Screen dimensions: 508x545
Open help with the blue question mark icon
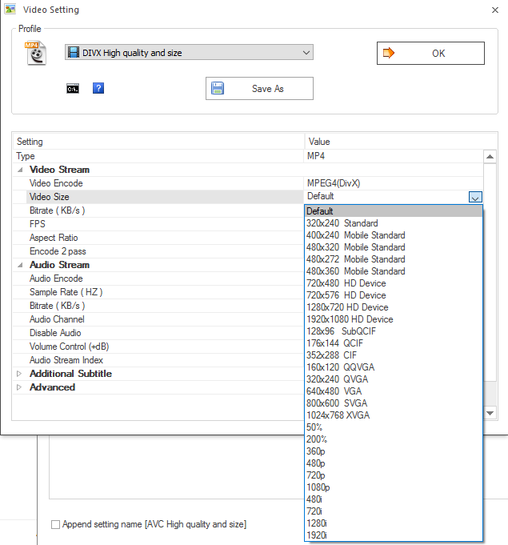[x=98, y=88]
